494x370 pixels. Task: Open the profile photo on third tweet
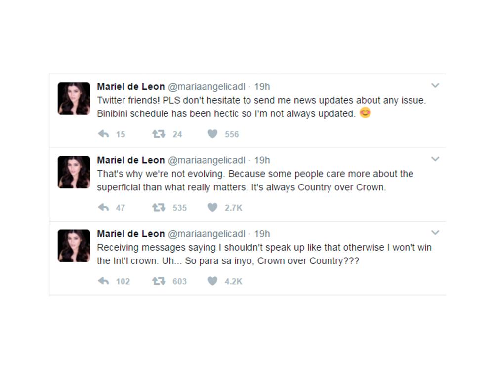point(74,246)
